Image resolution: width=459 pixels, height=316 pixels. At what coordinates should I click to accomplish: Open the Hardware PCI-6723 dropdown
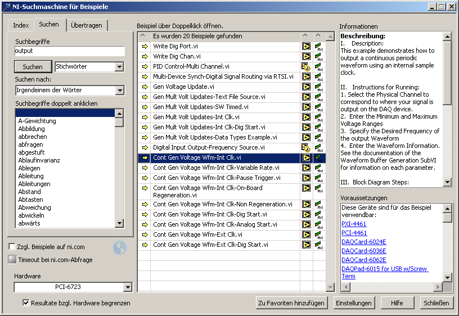pos(127,287)
